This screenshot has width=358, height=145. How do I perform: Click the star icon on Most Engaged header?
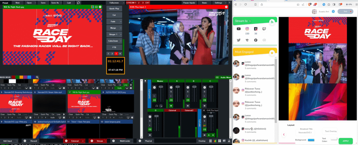272,53
